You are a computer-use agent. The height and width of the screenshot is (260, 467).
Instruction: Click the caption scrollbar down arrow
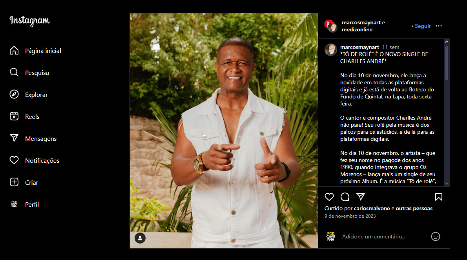(x=447, y=184)
